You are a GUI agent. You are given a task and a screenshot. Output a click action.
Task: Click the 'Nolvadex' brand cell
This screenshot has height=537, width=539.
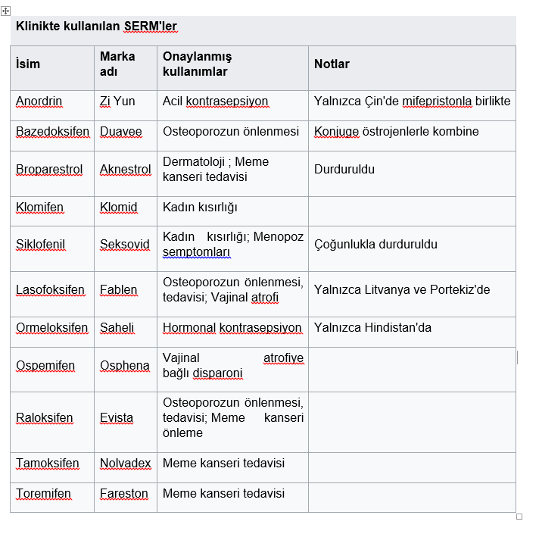(x=126, y=463)
